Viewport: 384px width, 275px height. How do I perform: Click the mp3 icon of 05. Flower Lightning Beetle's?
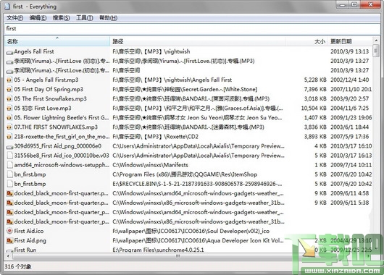click(9, 118)
